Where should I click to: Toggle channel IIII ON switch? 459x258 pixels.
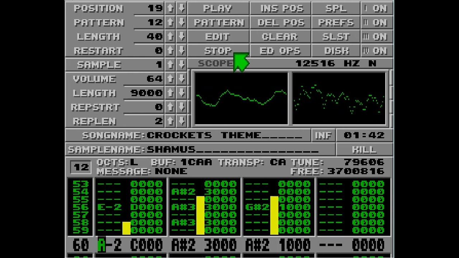pyautogui.click(x=377, y=51)
